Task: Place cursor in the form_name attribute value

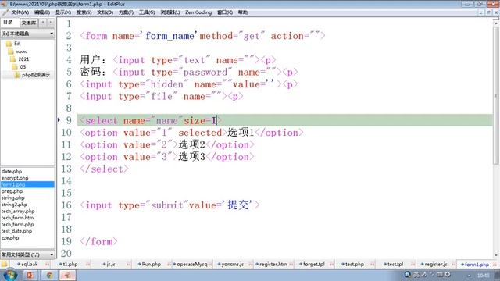Action: pos(170,36)
